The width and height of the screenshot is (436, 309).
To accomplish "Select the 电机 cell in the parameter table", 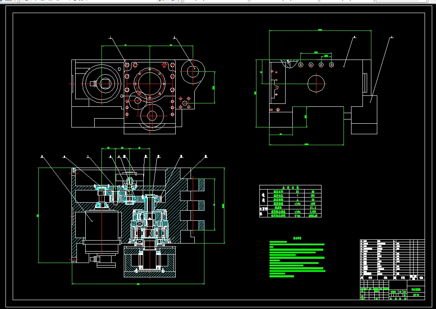I will click(x=263, y=197).
